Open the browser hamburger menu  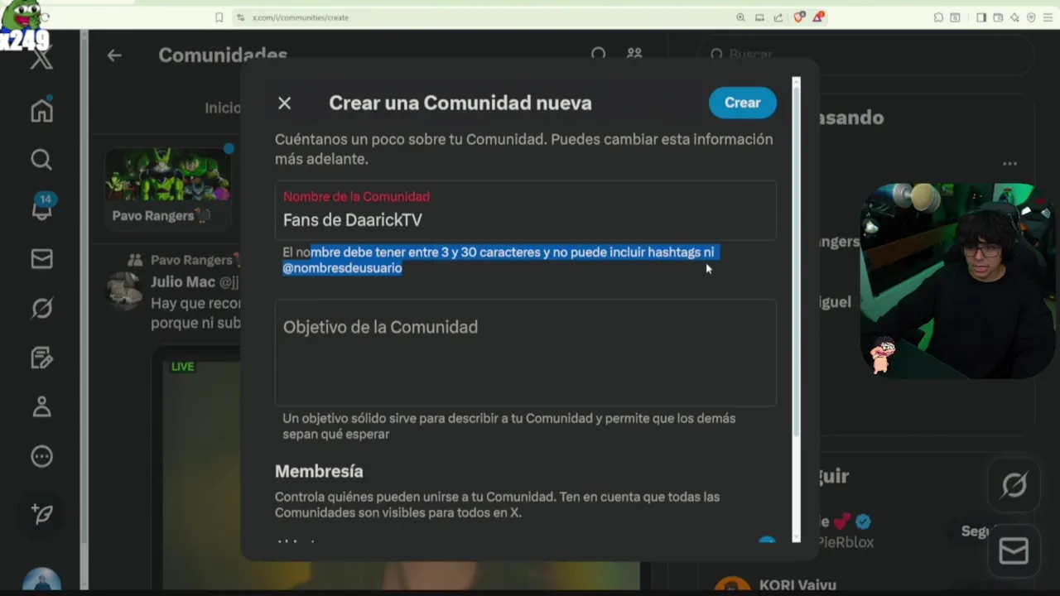[x=1048, y=17]
